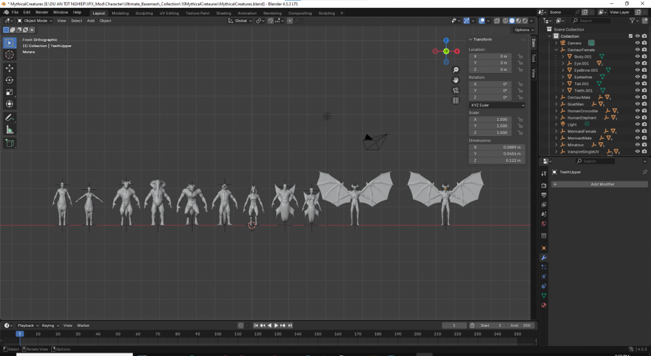
Task: Click the Add Cube tool icon
Action: coord(9,143)
